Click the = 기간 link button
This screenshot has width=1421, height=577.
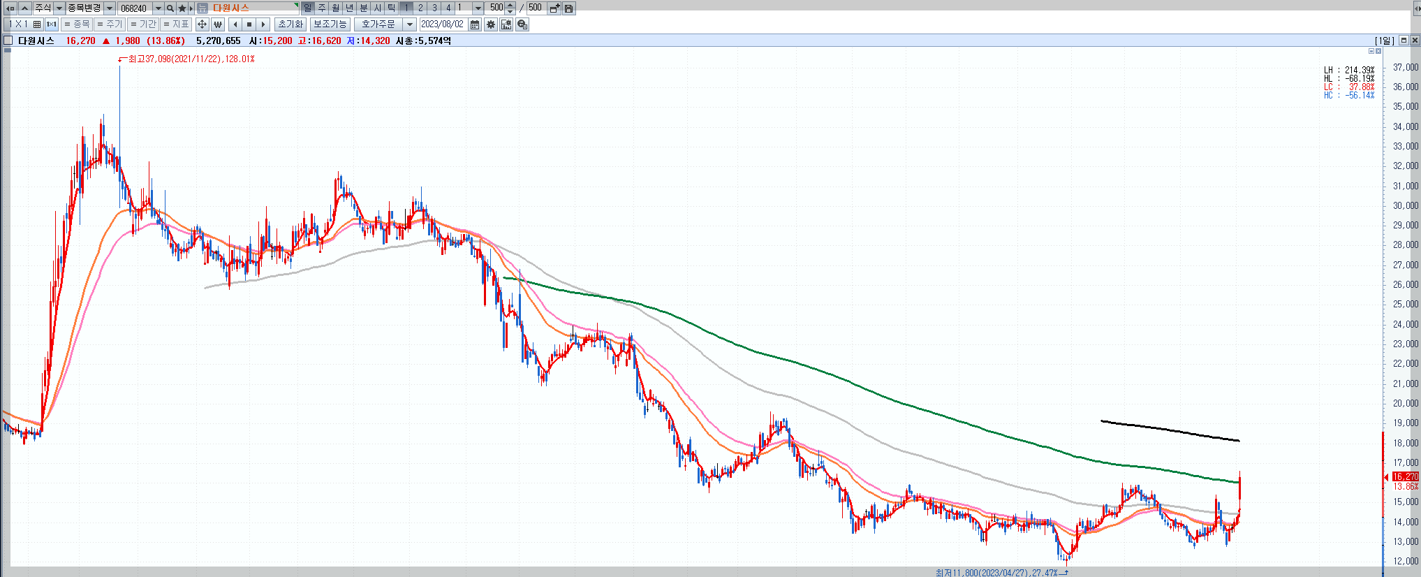(143, 24)
